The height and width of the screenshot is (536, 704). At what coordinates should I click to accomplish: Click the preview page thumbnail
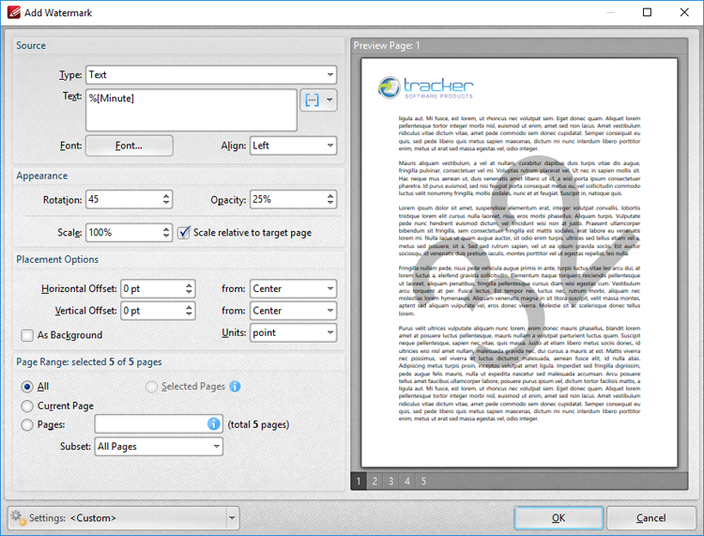tap(519, 263)
